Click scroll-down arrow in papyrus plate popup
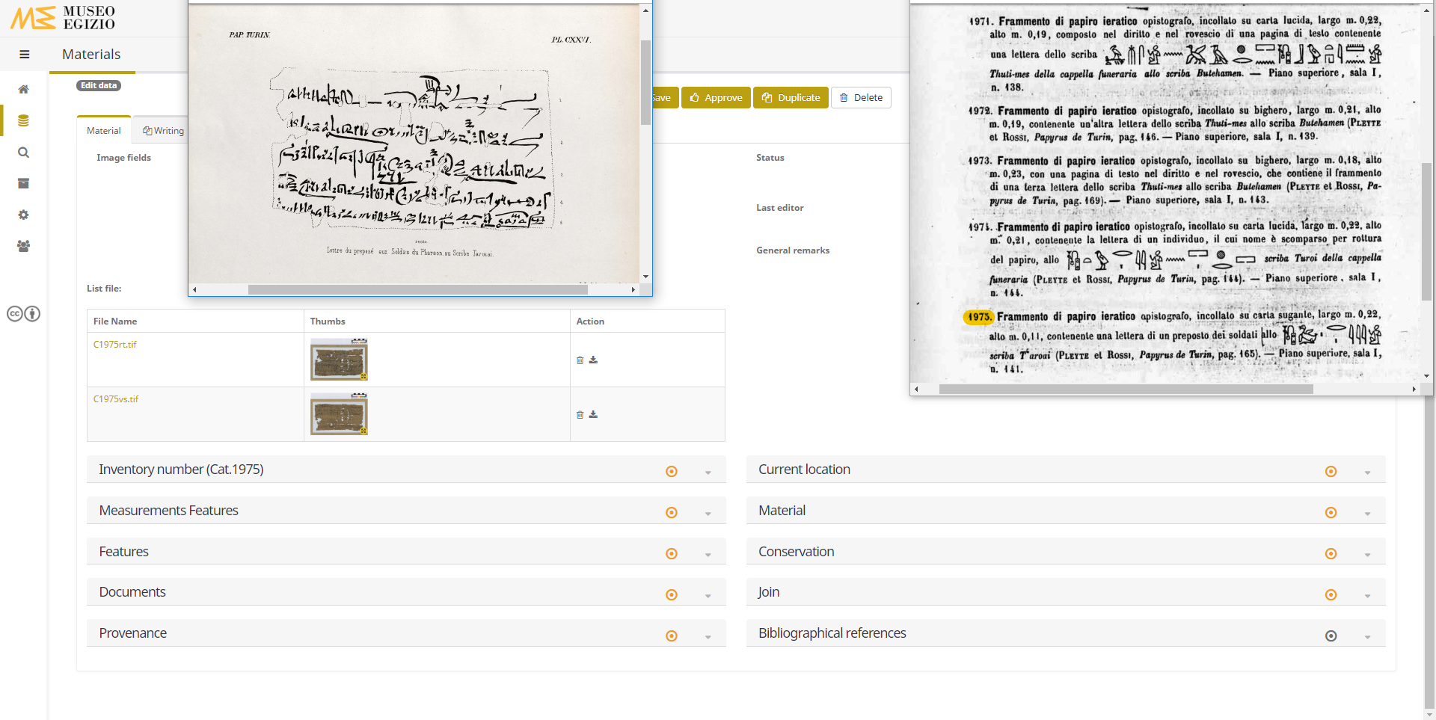Screen dimensions: 1436x720 (645, 277)
